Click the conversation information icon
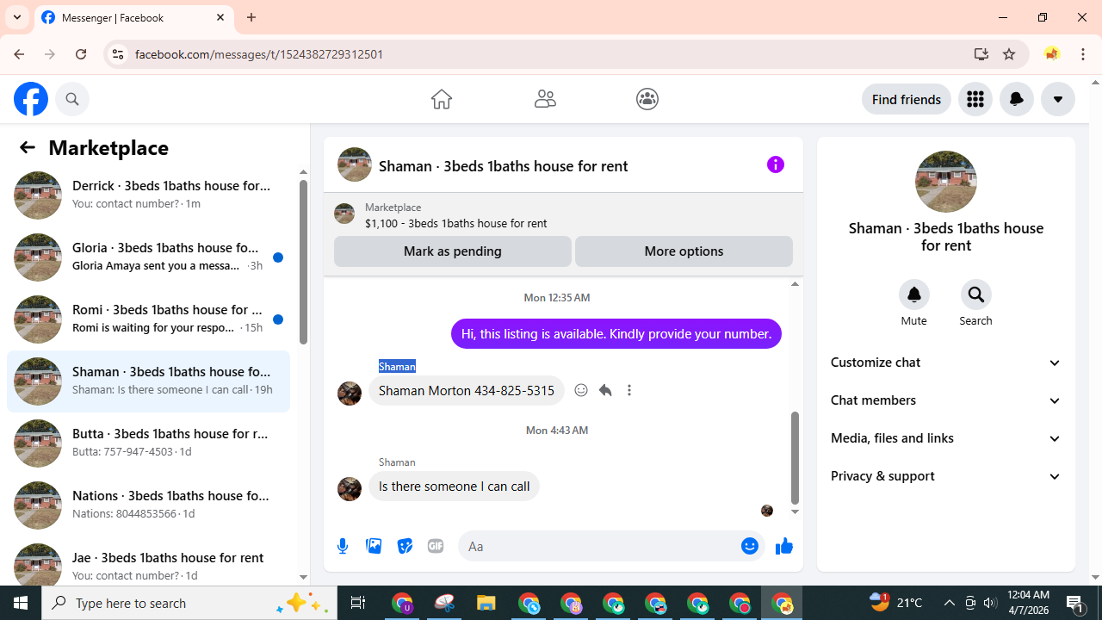1102x620 pixels. tap(776, 164)
